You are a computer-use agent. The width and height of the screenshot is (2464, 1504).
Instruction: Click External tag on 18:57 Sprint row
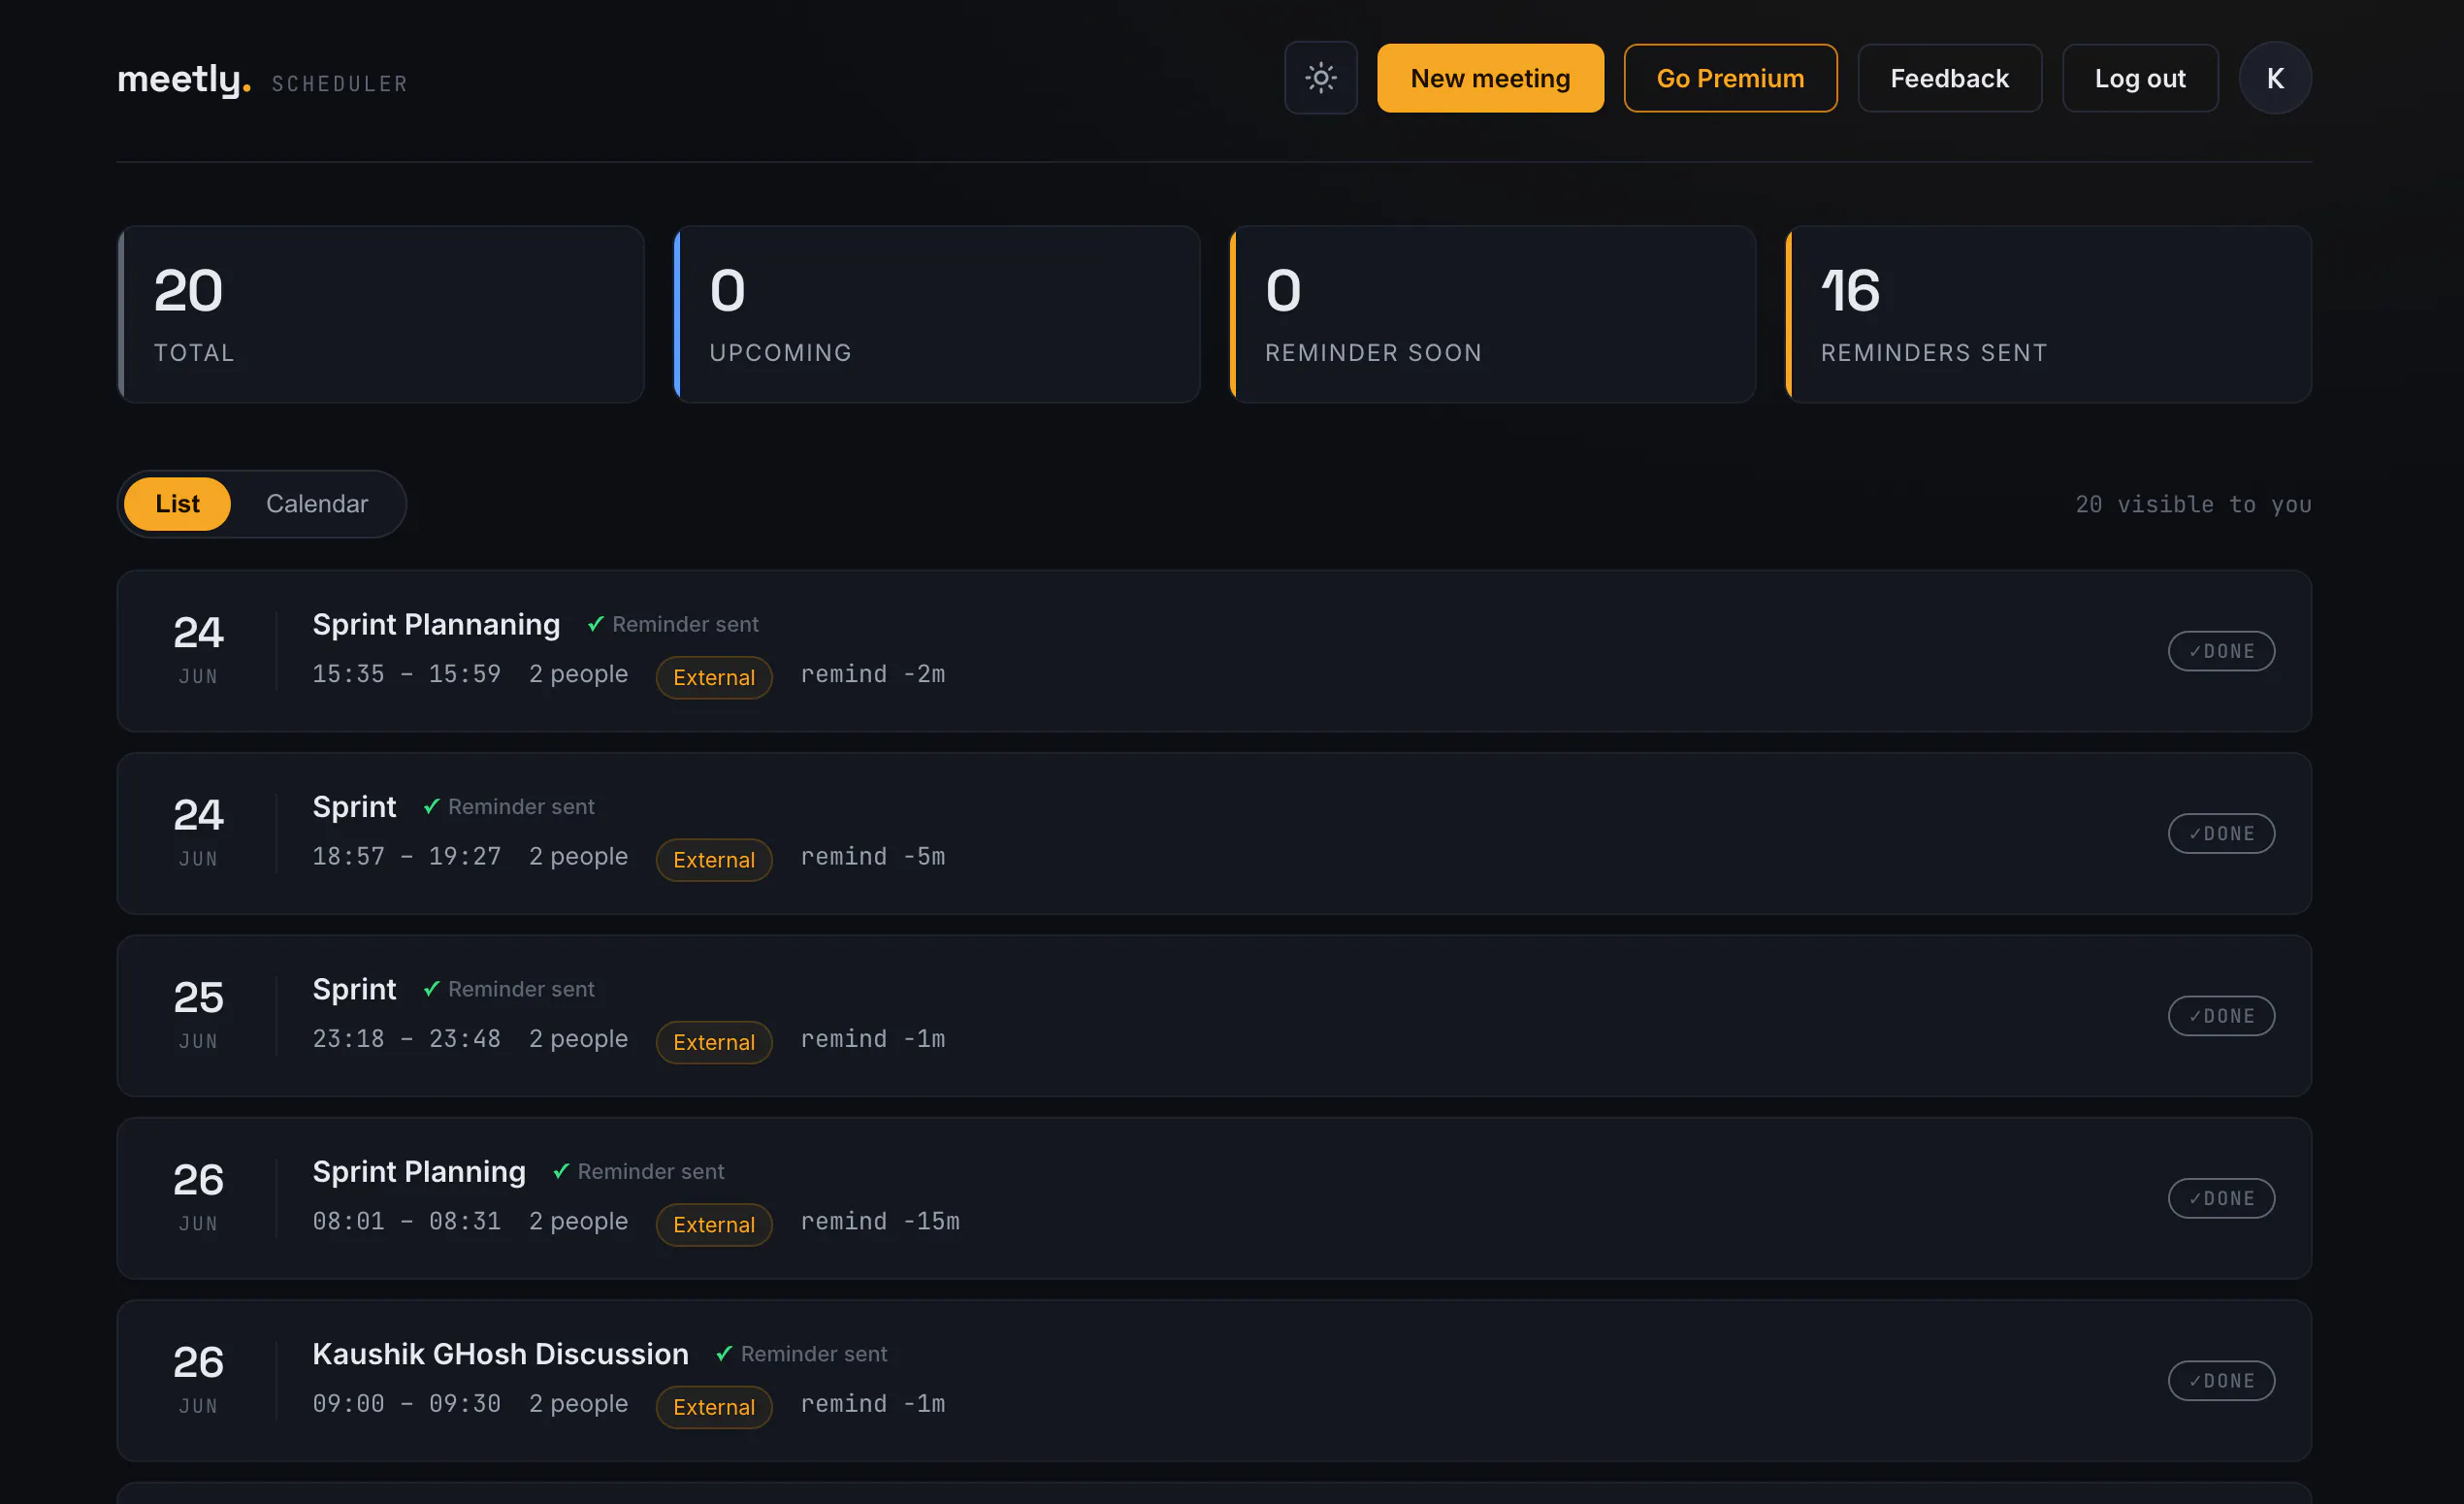pos(714,860)
